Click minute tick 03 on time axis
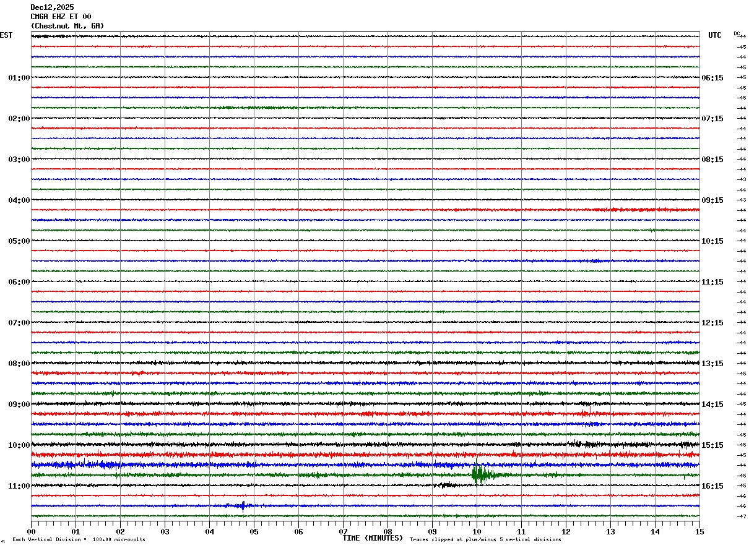 [x=165, y=531]
